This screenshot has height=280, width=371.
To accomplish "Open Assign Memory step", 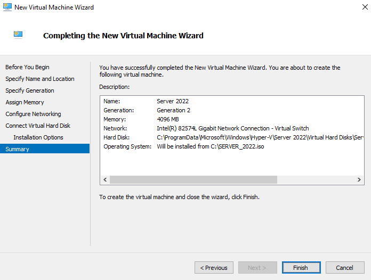I will click(25, 102).
